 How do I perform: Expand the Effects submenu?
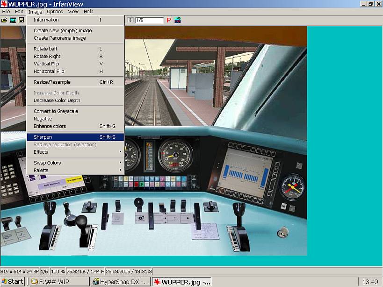[x=75, y=152]
